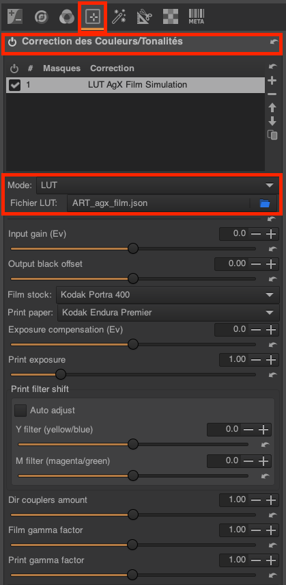Open the Film stock Kodak Portra 400 dropdown
Viewport: 286px width, 585px height.
click(167, 295)
